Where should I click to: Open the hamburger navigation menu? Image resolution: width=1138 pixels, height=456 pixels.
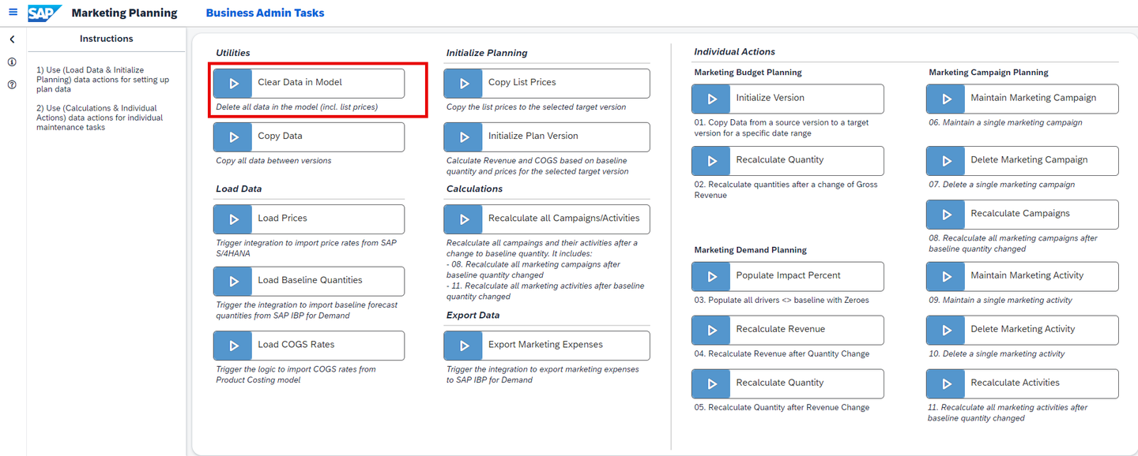pyautogui.click(x=13, y=13)
